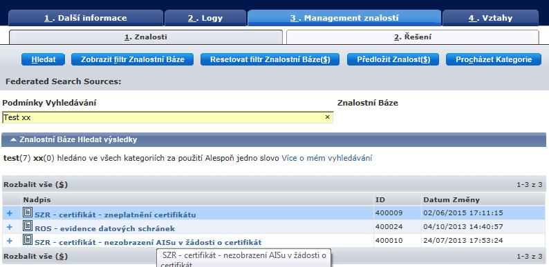549x267 pixels.
Task: Click Zobrazit filtr Znalostní Báze button
Action: (132, 59)
